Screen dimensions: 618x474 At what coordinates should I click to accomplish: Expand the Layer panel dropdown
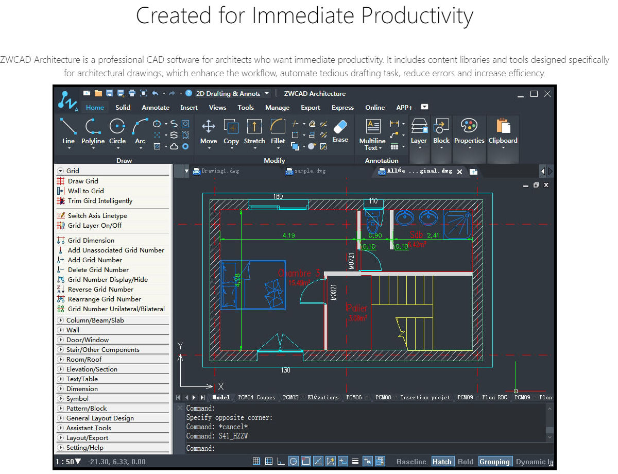click(x=419, y=148)
